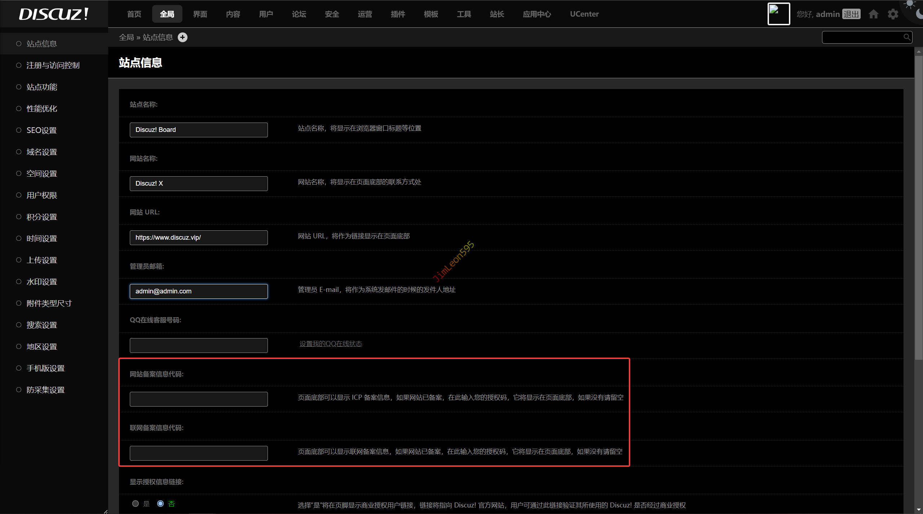The height and width of the screenshot is (514, 923).
Task: Click the magnifier search icon
Action: (907, 37)
